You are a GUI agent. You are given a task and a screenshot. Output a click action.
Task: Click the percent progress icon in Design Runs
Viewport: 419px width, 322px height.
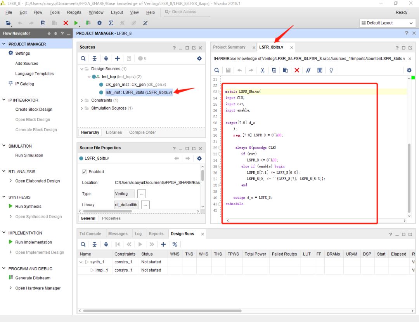click(175, 244)
